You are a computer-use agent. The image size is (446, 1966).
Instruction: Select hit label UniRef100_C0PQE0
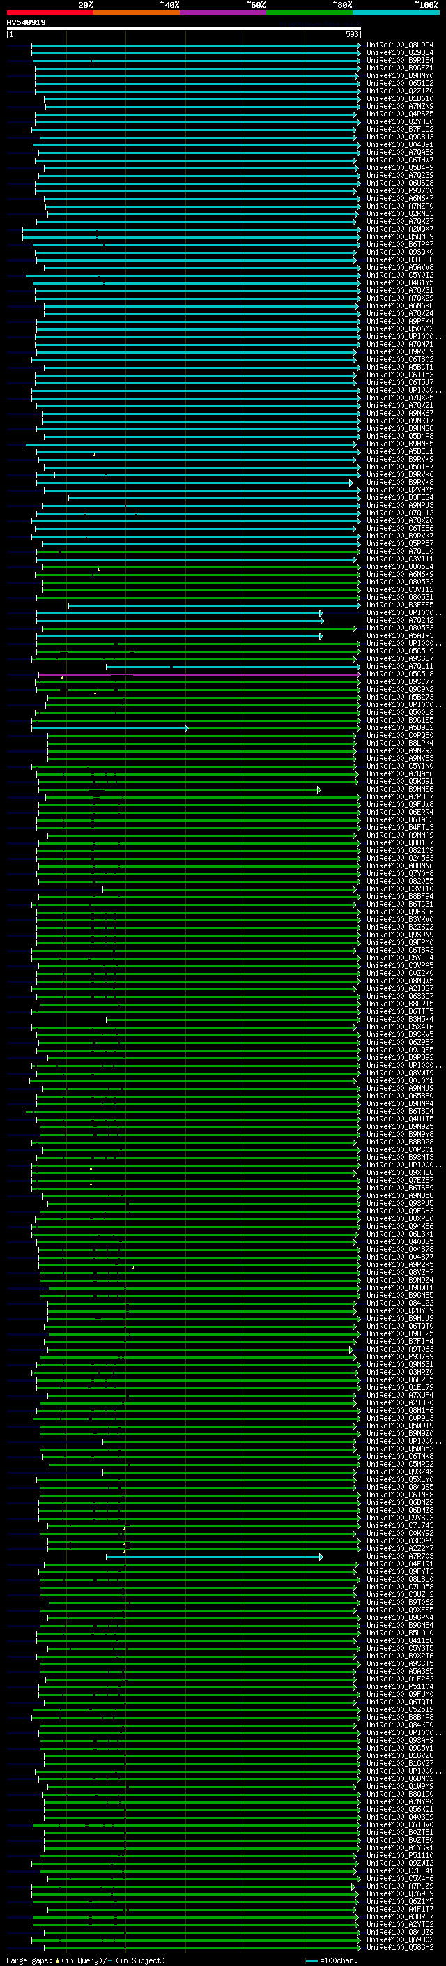click(x=400, y=736)
